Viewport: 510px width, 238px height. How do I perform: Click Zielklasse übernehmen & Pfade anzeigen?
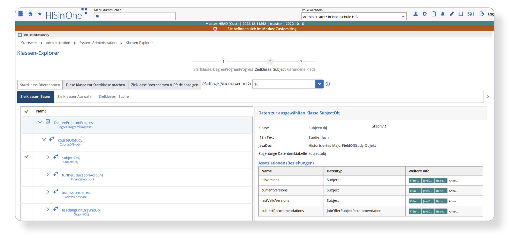pos(164,85)
